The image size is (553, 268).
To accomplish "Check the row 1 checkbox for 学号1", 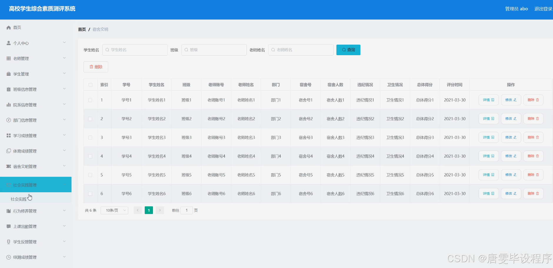I will tap(90, 100).
